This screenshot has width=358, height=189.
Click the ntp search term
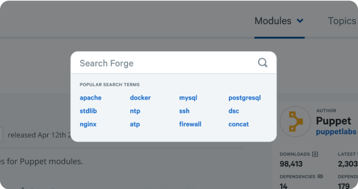(135, 111)
